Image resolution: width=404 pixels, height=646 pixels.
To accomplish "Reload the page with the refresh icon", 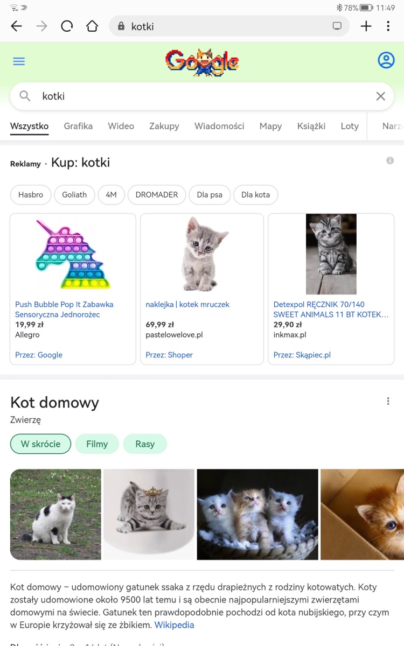I will [x=67, y=26].
